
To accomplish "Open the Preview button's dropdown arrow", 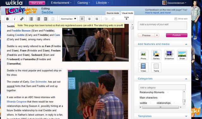I will coord(157,35).
